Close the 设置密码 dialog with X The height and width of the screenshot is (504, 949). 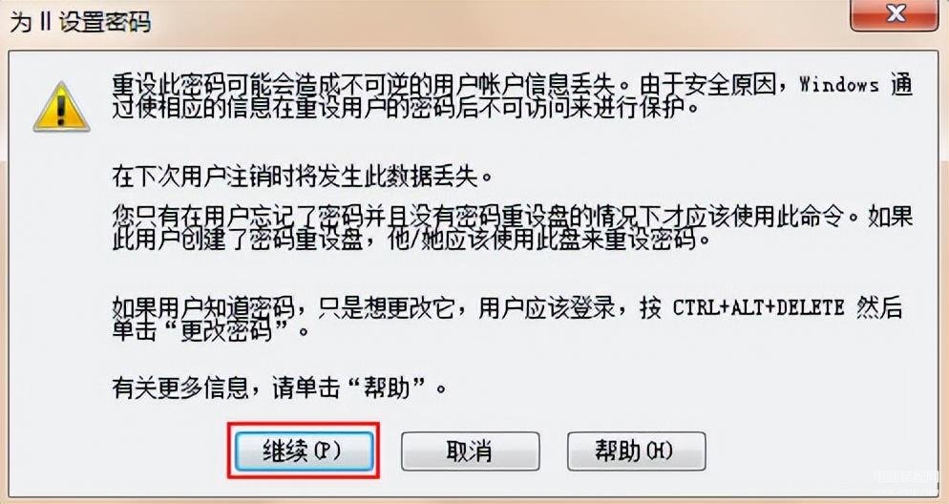click(x=895, y=14)
